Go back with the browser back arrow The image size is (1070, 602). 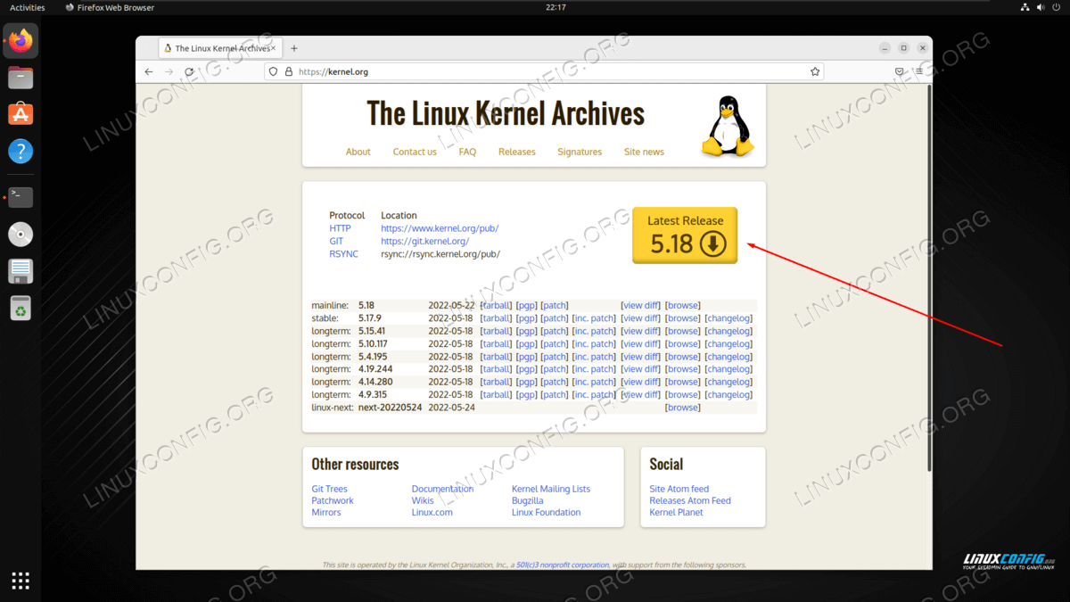[x=149, y=71]
